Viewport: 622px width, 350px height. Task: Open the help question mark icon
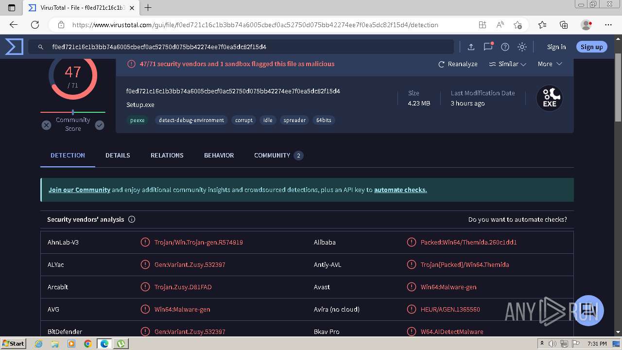(x=505, y=47)
